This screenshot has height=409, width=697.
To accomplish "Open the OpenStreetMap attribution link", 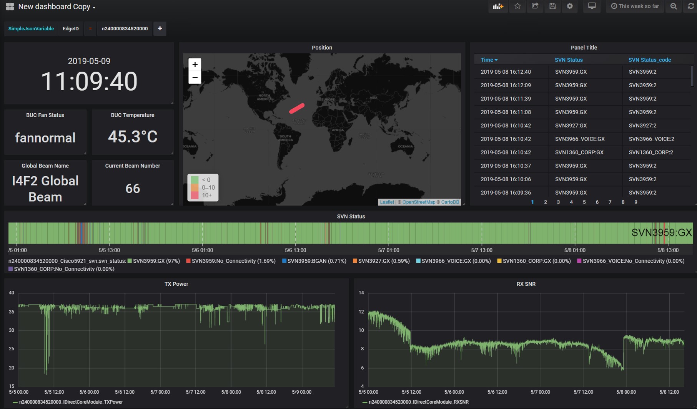I will point(419,202).
